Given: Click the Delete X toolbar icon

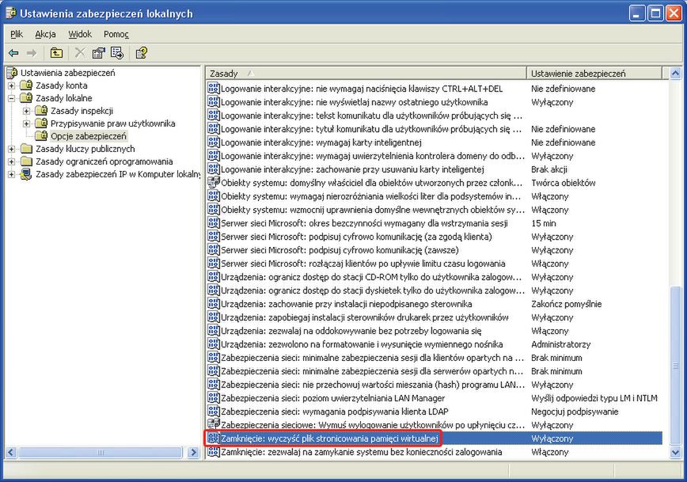Looking at the screenshot, I should coord(80,53).
